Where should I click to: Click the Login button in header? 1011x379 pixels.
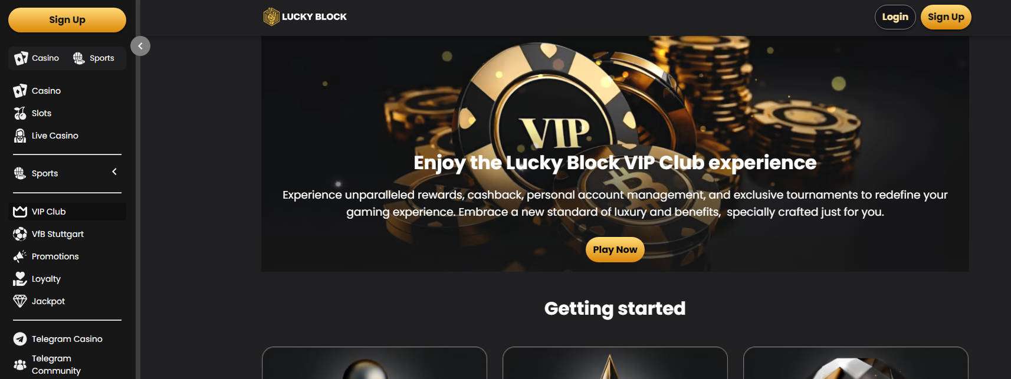pyautogui.click(x=895, y=17)
